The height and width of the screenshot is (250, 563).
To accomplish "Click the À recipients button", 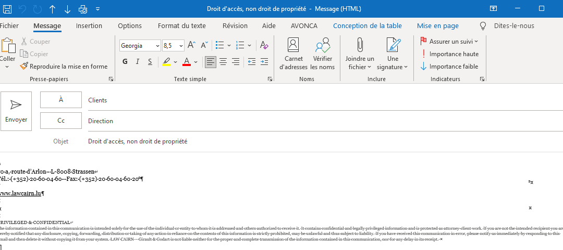I will pos(61,100).
